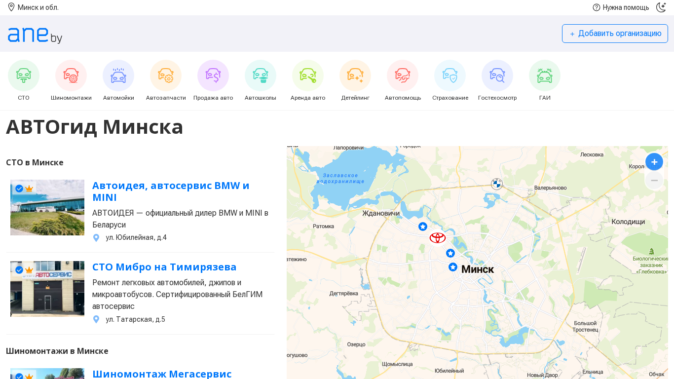Image resolution: width=674 pixels, height=379 pixels.
Task: Click the Дегтярёвка label on map
Action: point(344,294)
